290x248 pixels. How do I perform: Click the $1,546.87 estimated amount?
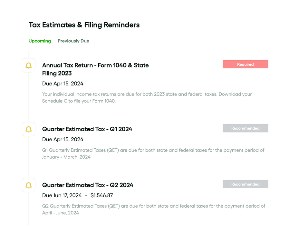101,195
